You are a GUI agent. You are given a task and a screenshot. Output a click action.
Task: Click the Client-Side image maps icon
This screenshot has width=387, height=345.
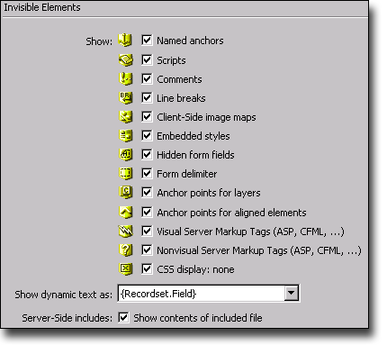(x=125, y=116)
